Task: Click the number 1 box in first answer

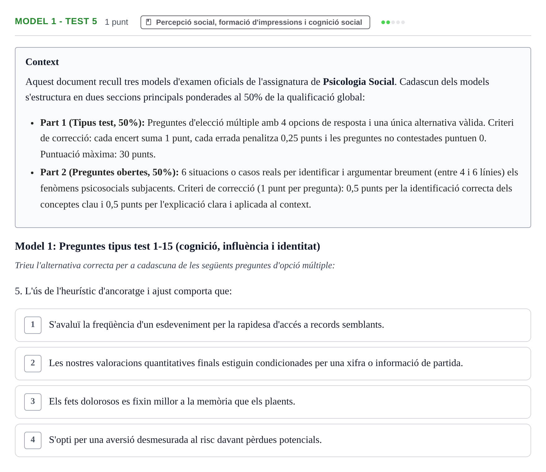Action: [x=33, y=325]
